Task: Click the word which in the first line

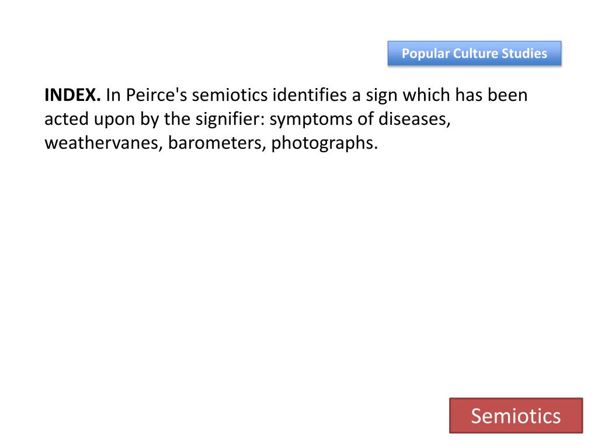Action: pyautogui.click(x=427, y=95)
